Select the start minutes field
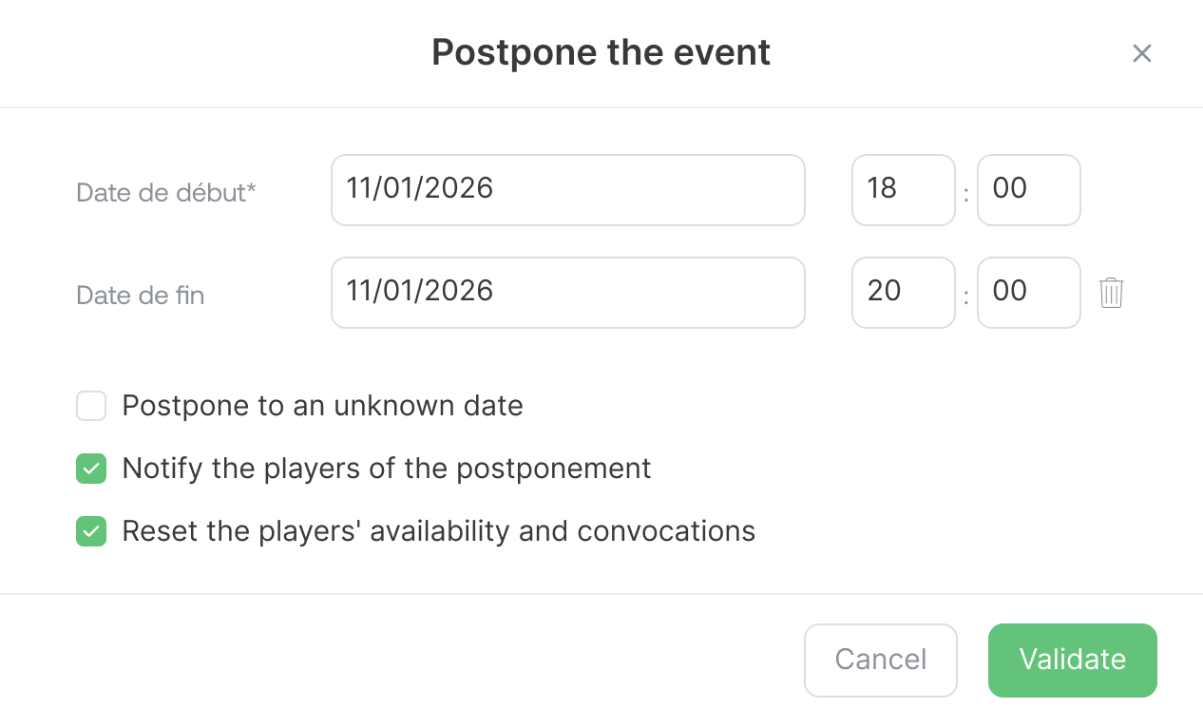This screenshot has height=728, width=1203. click(1028, 190)
